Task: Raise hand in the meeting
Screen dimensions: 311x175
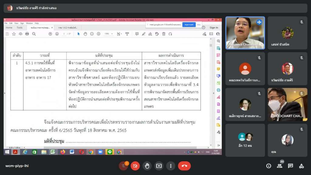Action: [147, 166]
